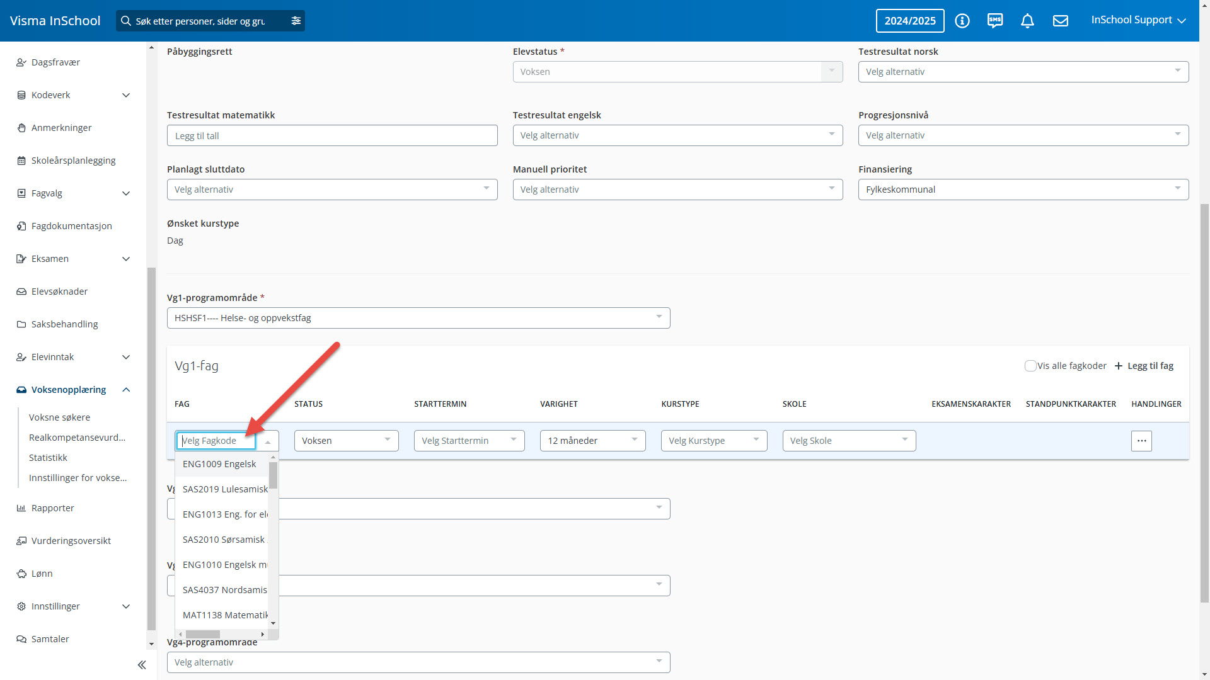The width and height of the screenshot is (1210, 680).
Task: Click plus icon Legg til fag
Action: (x=1119, y=366)
